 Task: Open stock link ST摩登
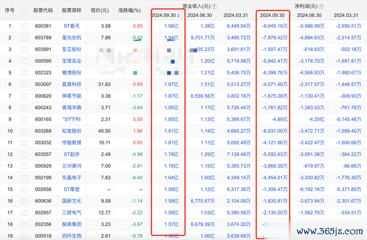72,189
